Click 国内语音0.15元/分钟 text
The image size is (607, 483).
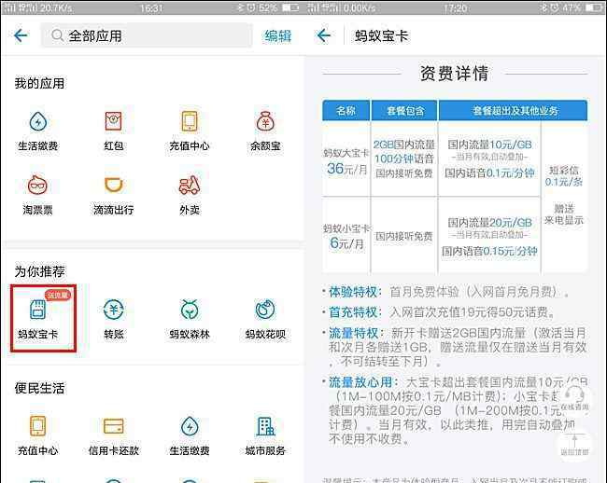click(x=489, y=251)
